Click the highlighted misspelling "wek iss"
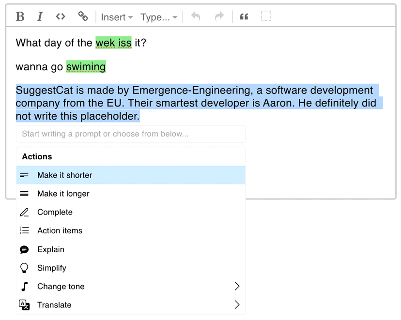 [113, 43]
